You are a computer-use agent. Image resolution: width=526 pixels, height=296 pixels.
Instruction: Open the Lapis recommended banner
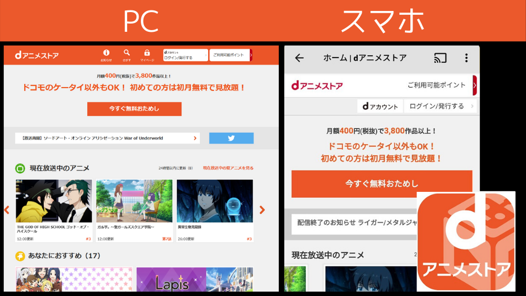195,279
